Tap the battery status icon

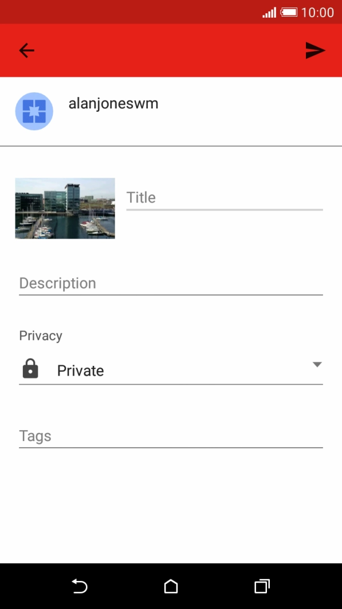click(x=289, y=13)
